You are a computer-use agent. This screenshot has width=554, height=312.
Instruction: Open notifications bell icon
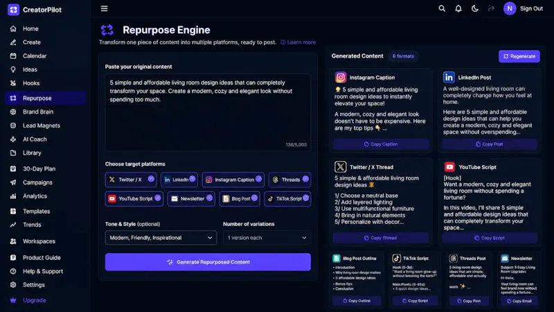pyautogui.click(x=458, y=8)
